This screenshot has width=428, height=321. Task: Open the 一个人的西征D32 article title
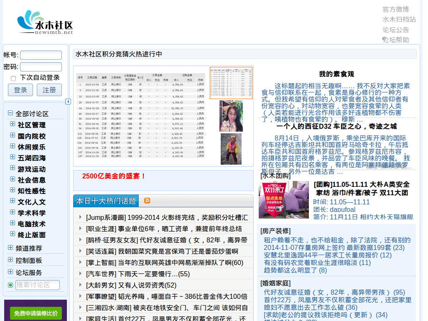336,126
